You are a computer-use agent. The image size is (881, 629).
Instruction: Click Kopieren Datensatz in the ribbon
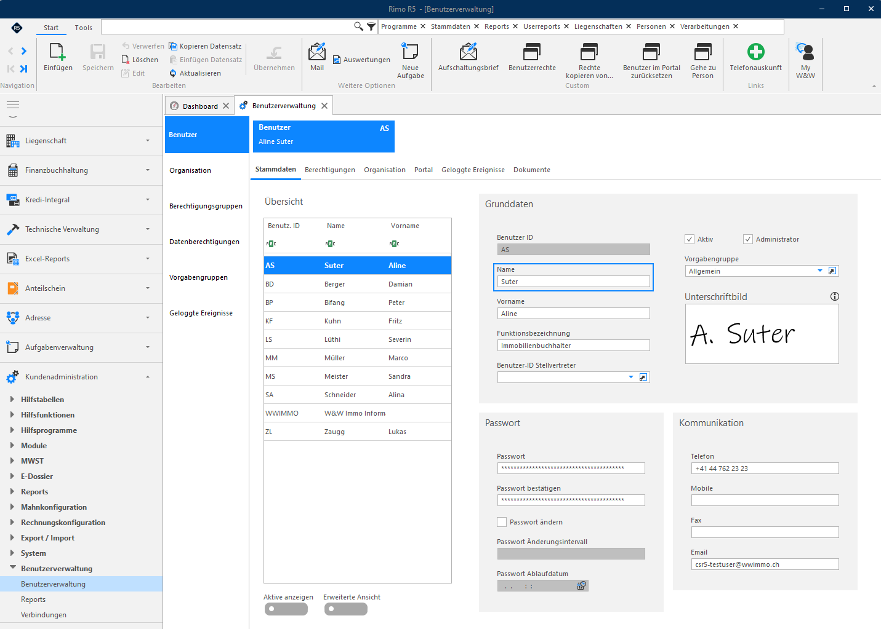tap(206, 46)
